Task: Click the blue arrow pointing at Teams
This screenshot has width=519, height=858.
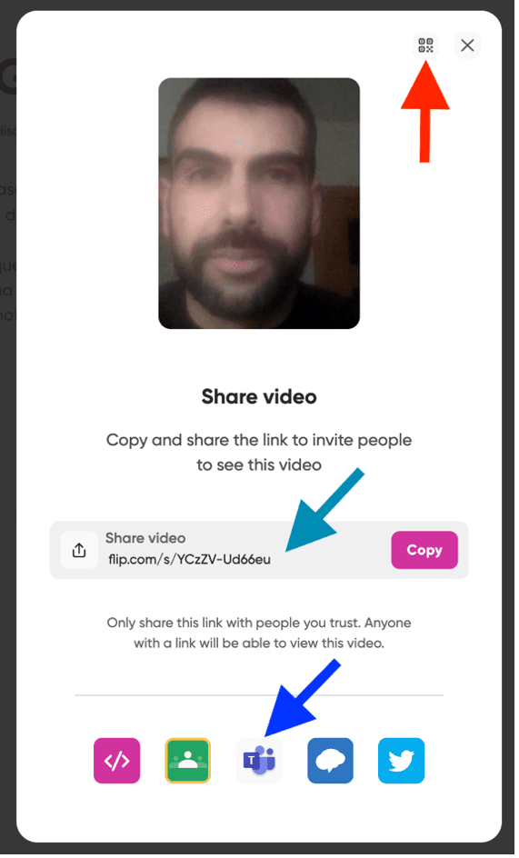Action: point(302,698)
